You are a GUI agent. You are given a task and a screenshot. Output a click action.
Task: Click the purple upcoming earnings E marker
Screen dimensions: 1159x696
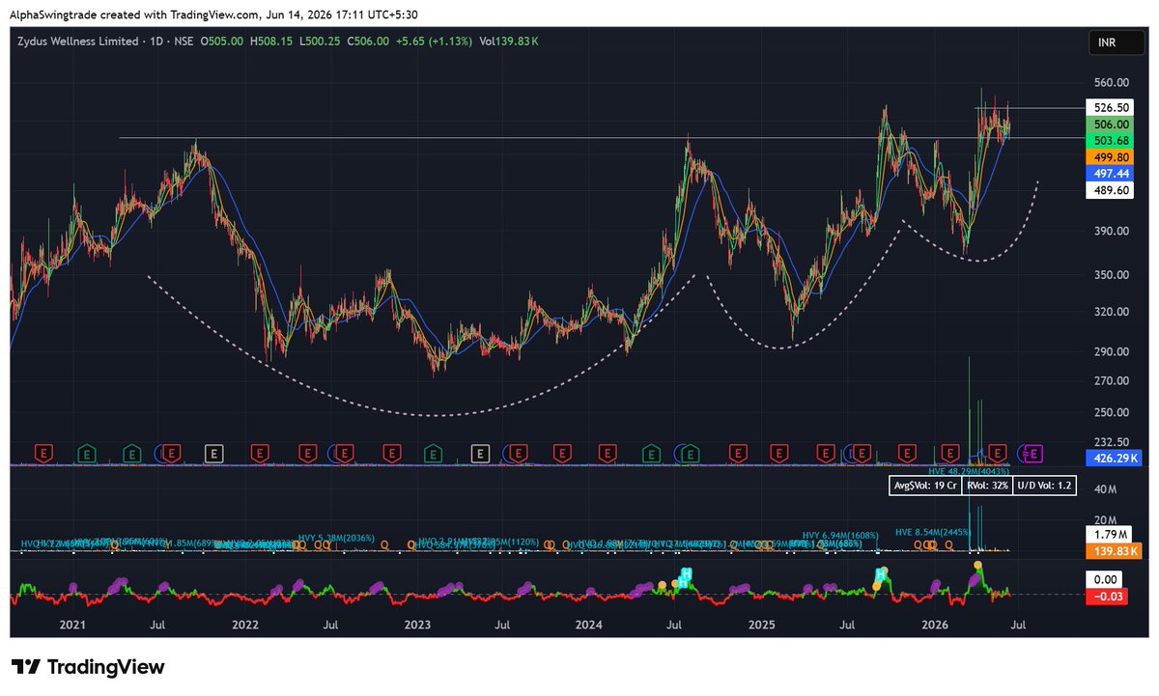[1032, 452]
